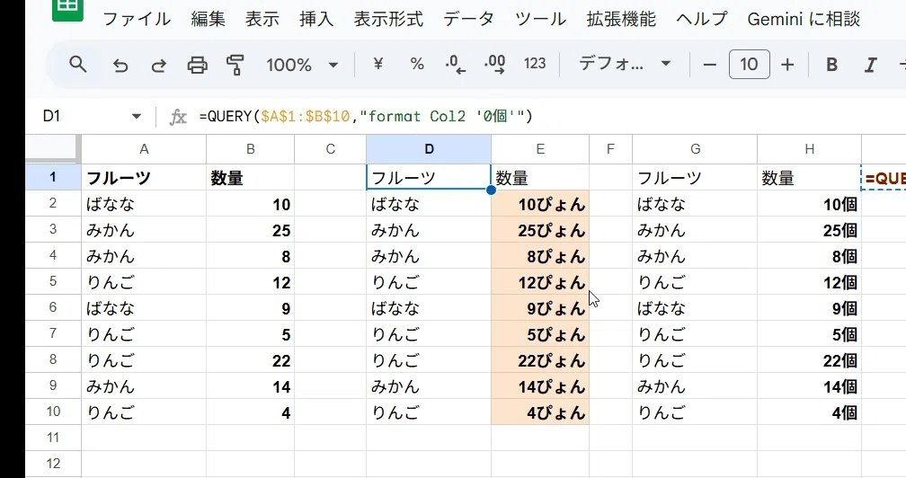Click cell H2 10個

810,204
